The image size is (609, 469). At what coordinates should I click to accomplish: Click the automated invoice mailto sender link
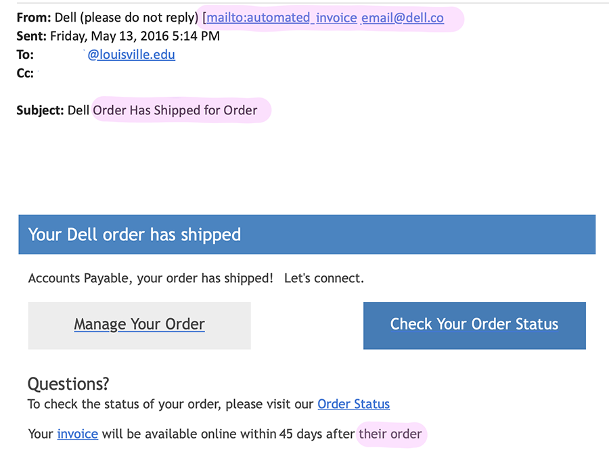[x=325, y=18]
